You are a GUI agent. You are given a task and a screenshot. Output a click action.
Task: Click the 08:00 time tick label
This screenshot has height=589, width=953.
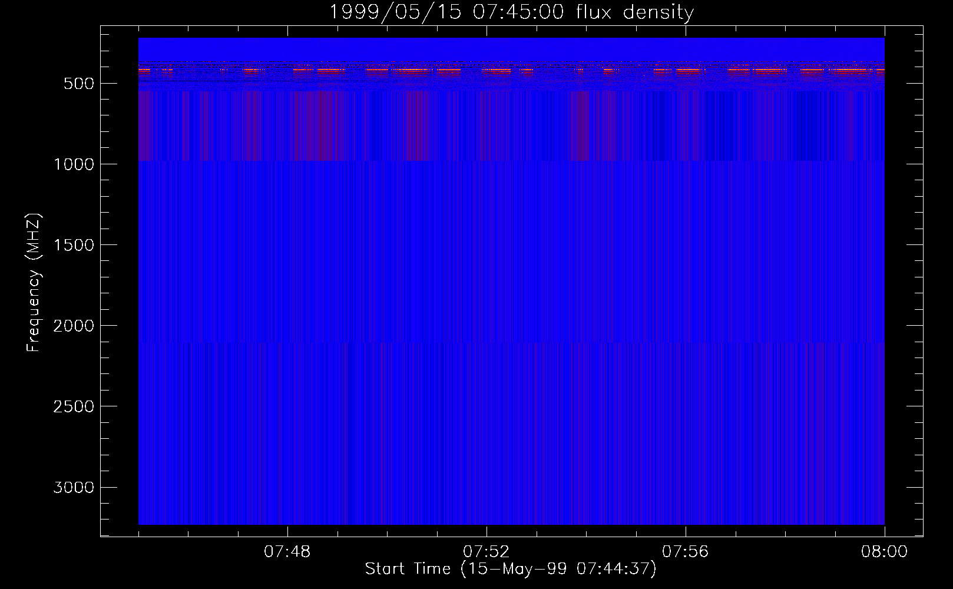tap(885, 552)
